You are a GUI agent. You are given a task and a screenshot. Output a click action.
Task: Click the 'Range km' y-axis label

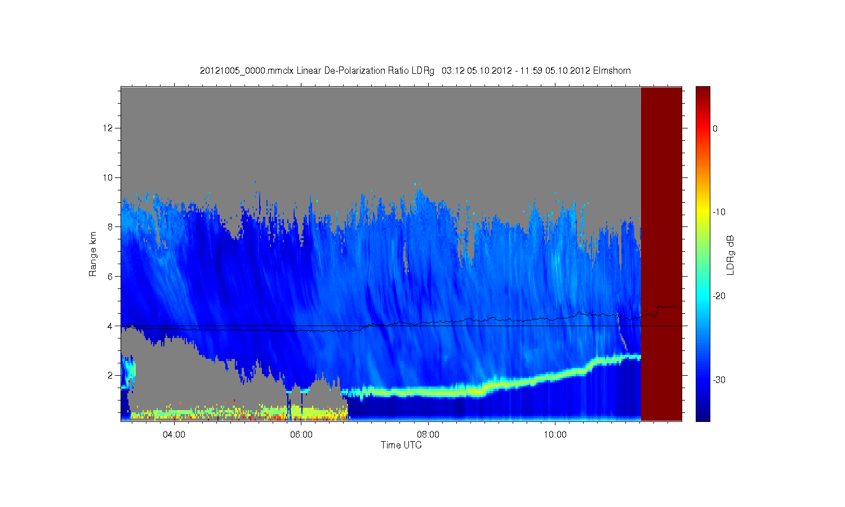[x=92, y=254]
